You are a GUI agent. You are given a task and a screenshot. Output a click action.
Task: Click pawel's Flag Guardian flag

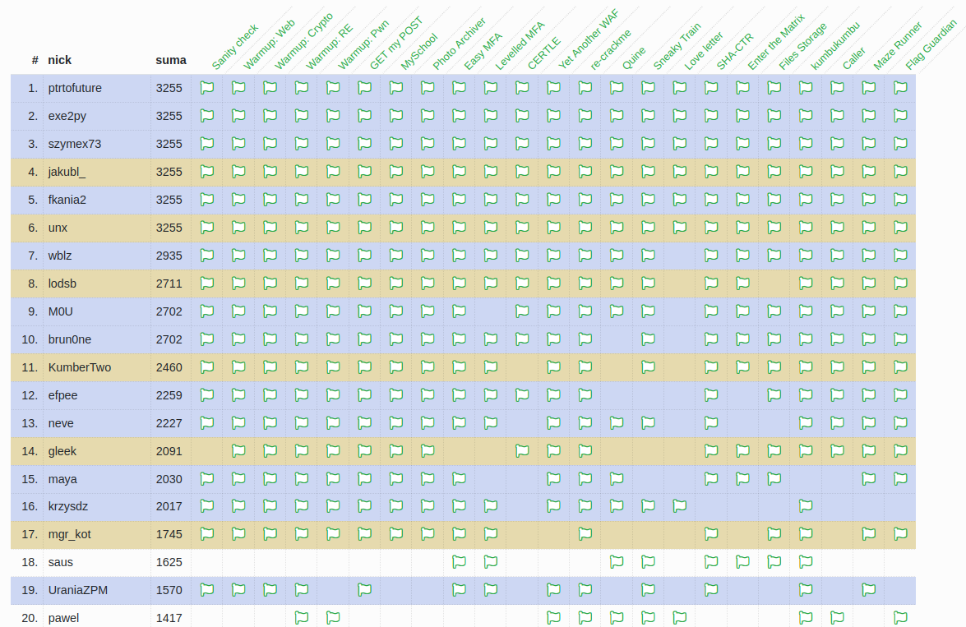coord(901,617)
